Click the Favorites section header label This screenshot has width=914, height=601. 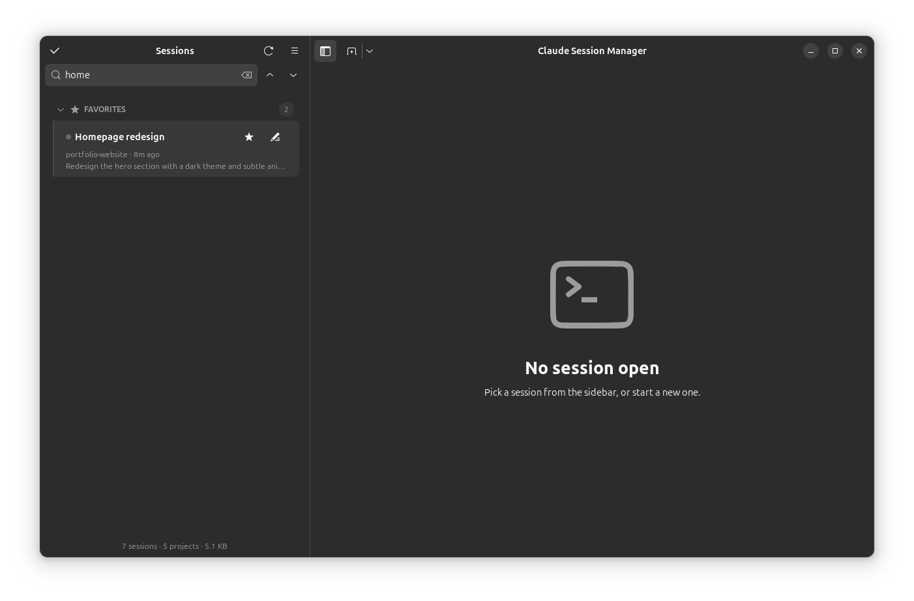[x=105, y=110]
